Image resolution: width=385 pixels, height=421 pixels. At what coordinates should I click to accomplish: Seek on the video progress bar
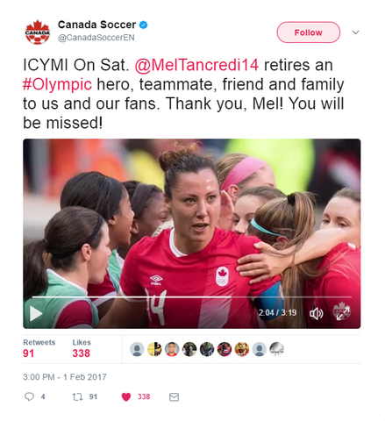point(191,296)
